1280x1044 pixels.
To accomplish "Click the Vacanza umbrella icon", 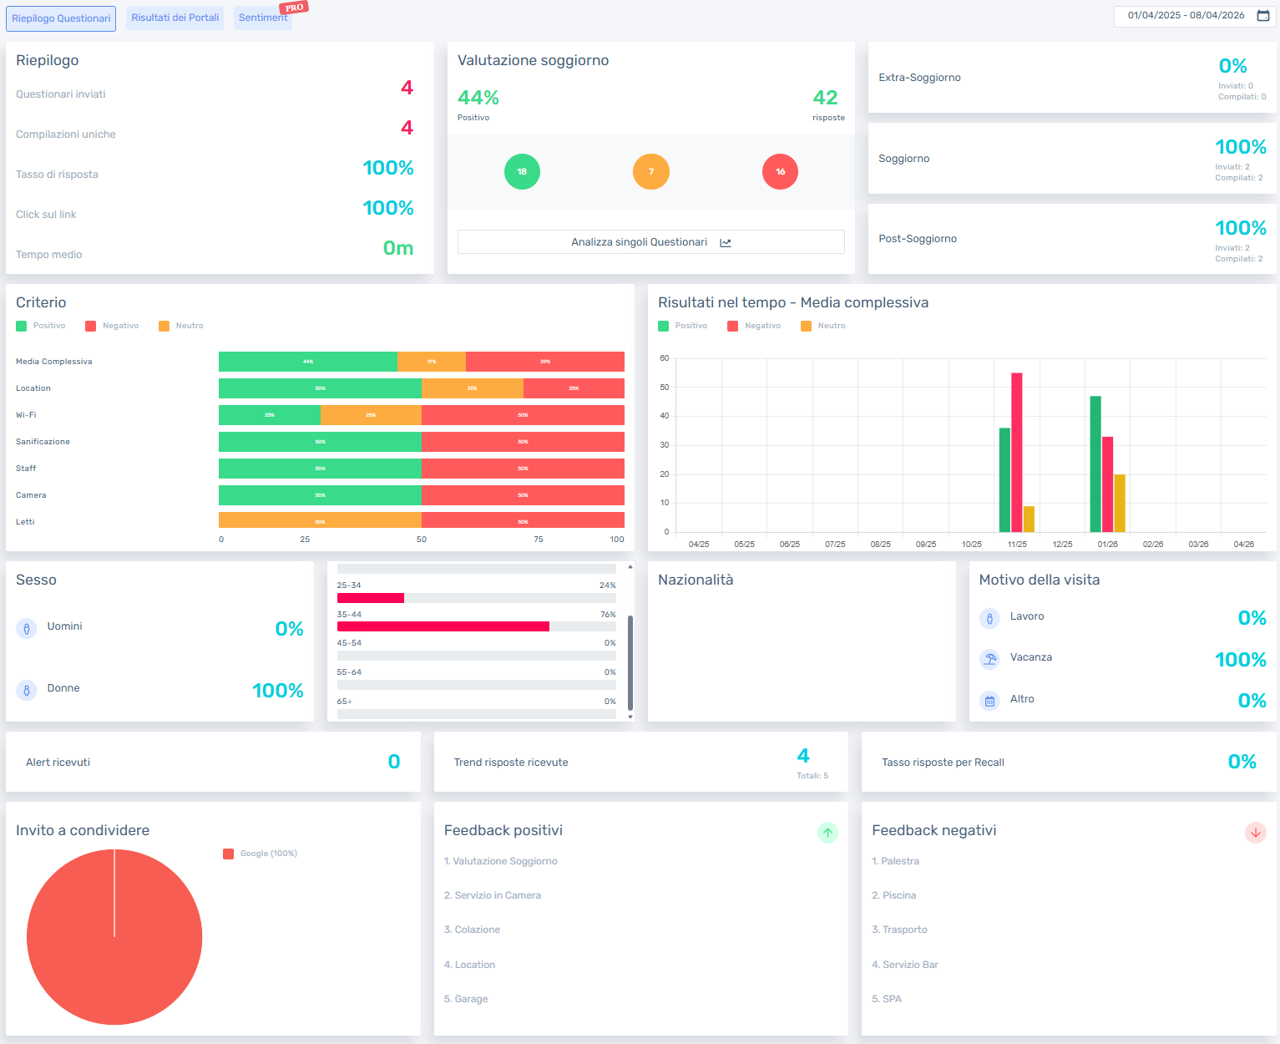I will pyautogui.click(x=989, y=659).
